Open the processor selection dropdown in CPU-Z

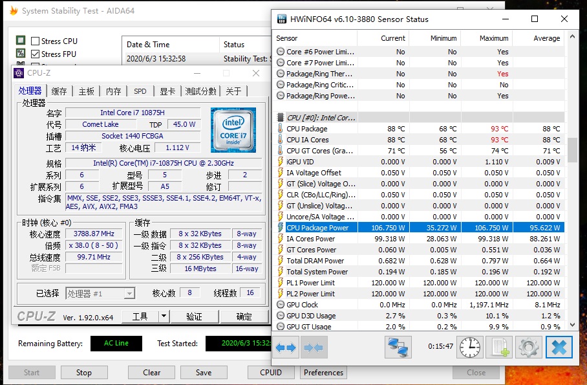(100, 294)
